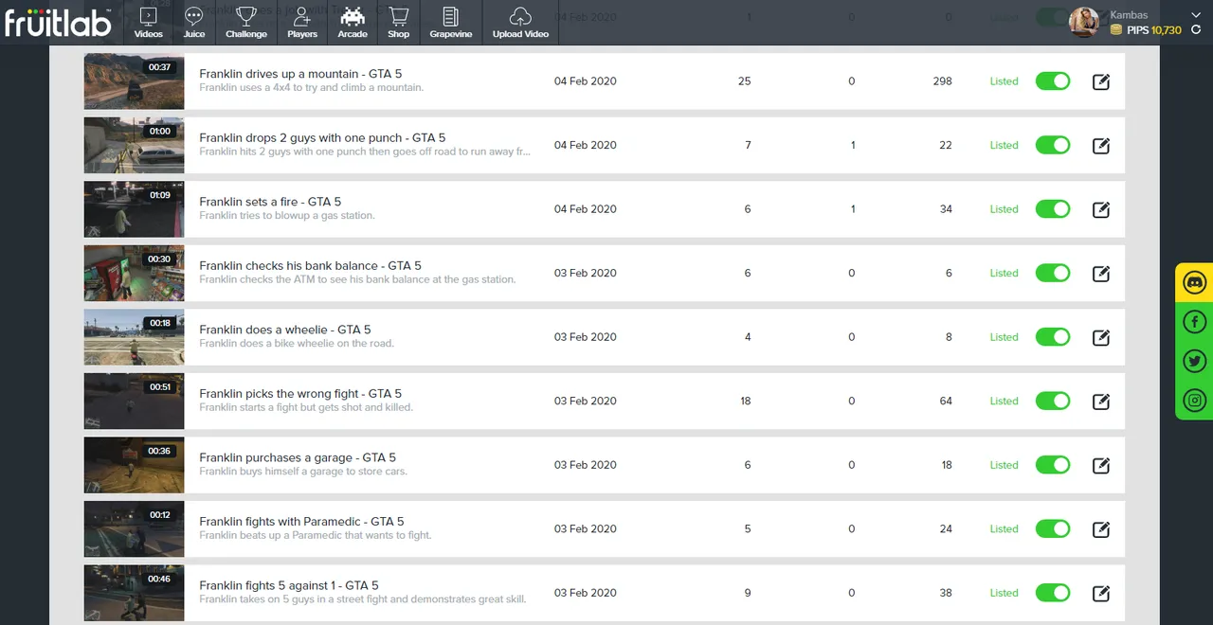Screen dimensions: 1213x625
Task: Edit the Franklin drops 2 guys video
Action: 1101,145
